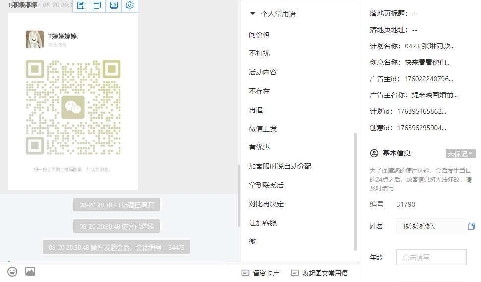Screen dimensions: 481x282
Task: Select the quick phrase 活动内容
Action: pyautogui.click(x=263, y=72)
